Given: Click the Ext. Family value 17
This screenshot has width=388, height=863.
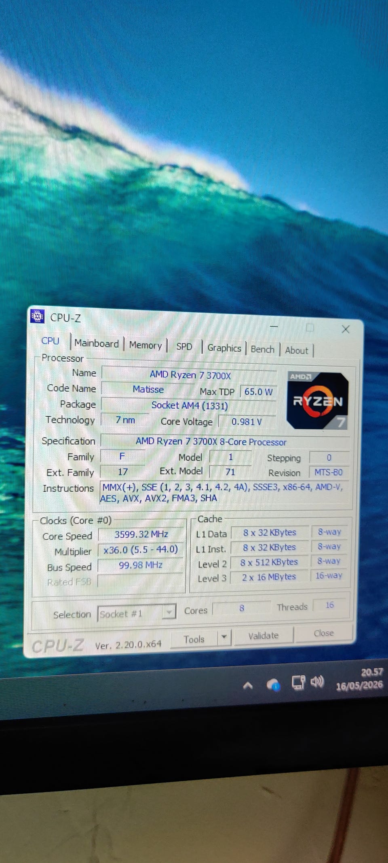Looking at the screenshot, I should point(123,472).
